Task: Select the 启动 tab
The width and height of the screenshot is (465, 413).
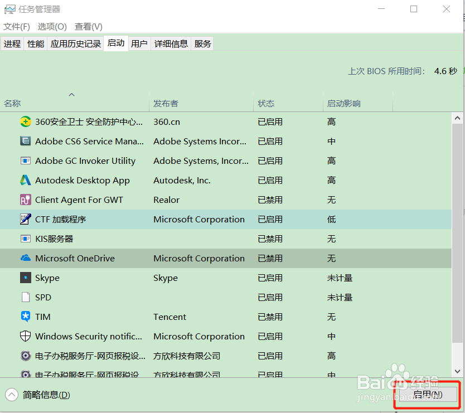Action: pos(116,43)
